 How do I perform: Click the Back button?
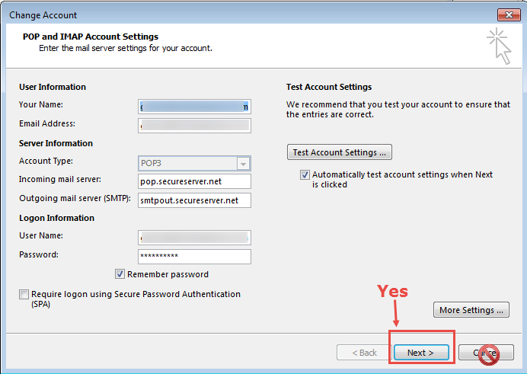coord(363,353)
